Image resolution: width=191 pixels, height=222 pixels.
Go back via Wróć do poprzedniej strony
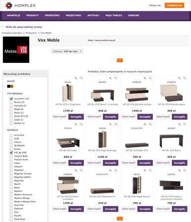[x=24, y=27]
